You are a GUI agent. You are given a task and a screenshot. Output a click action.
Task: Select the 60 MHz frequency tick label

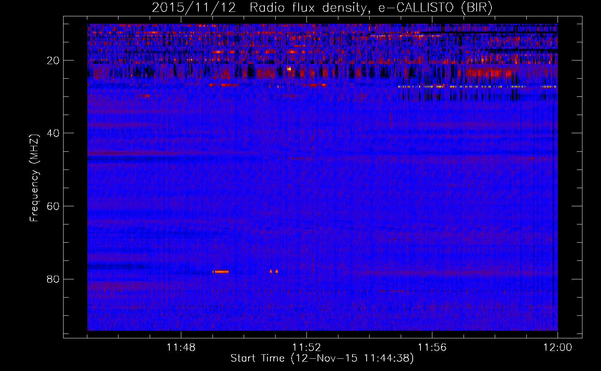coord(53,206)
